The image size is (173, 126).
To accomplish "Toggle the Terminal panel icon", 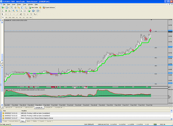I will [x=22, y=7].
